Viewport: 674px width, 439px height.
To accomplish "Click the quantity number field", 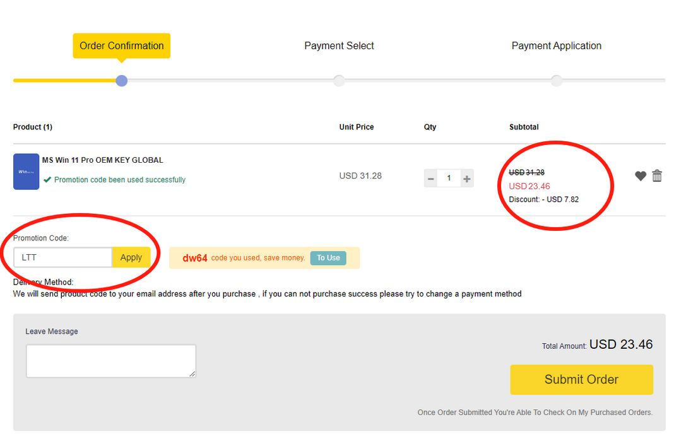I will pyautogui.click(x=449, y=179).
